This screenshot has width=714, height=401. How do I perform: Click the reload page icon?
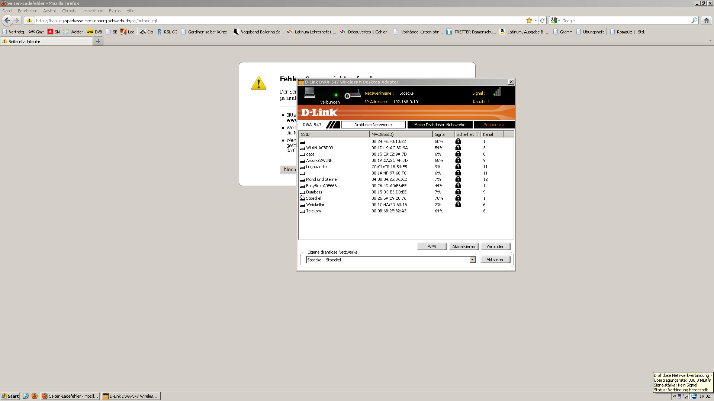(x=543, y=20)
